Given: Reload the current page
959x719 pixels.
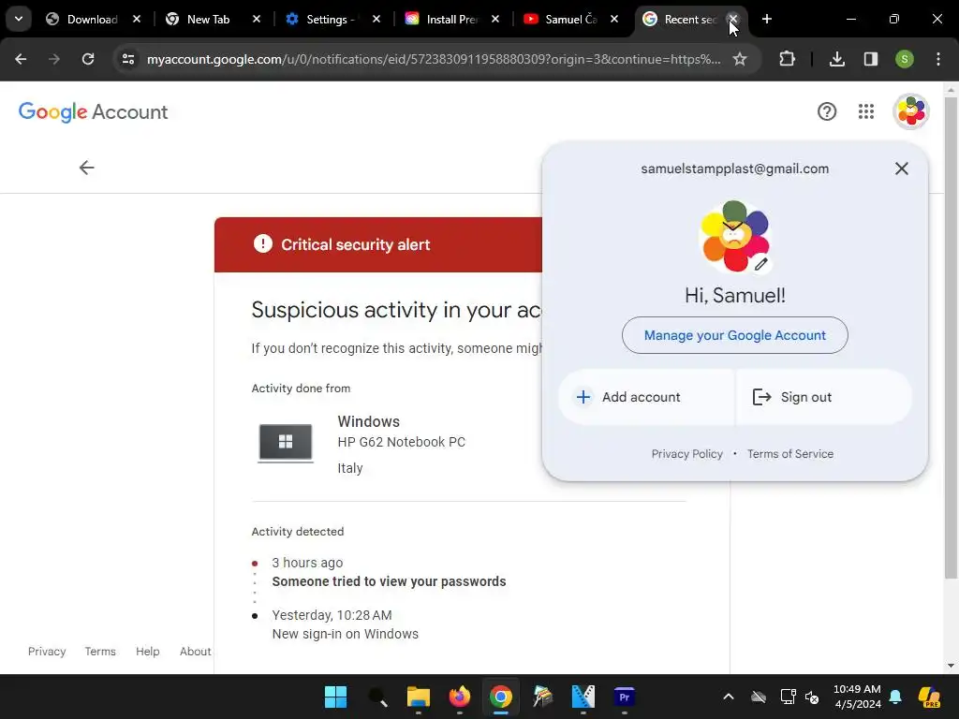Looking at the screenshot, I should click(x=88, y=59).
